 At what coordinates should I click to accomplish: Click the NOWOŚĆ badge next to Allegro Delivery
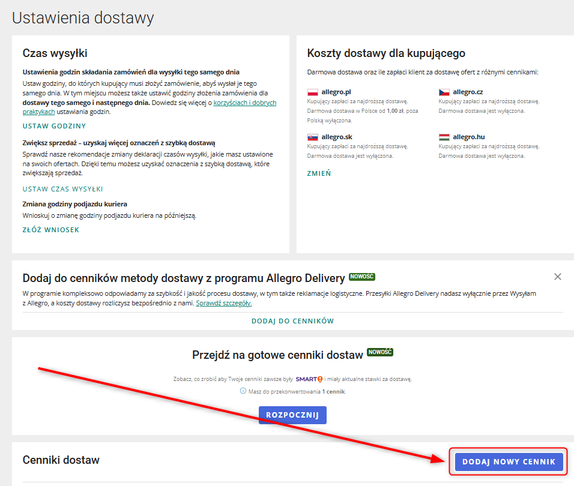[x=361, y=277]
